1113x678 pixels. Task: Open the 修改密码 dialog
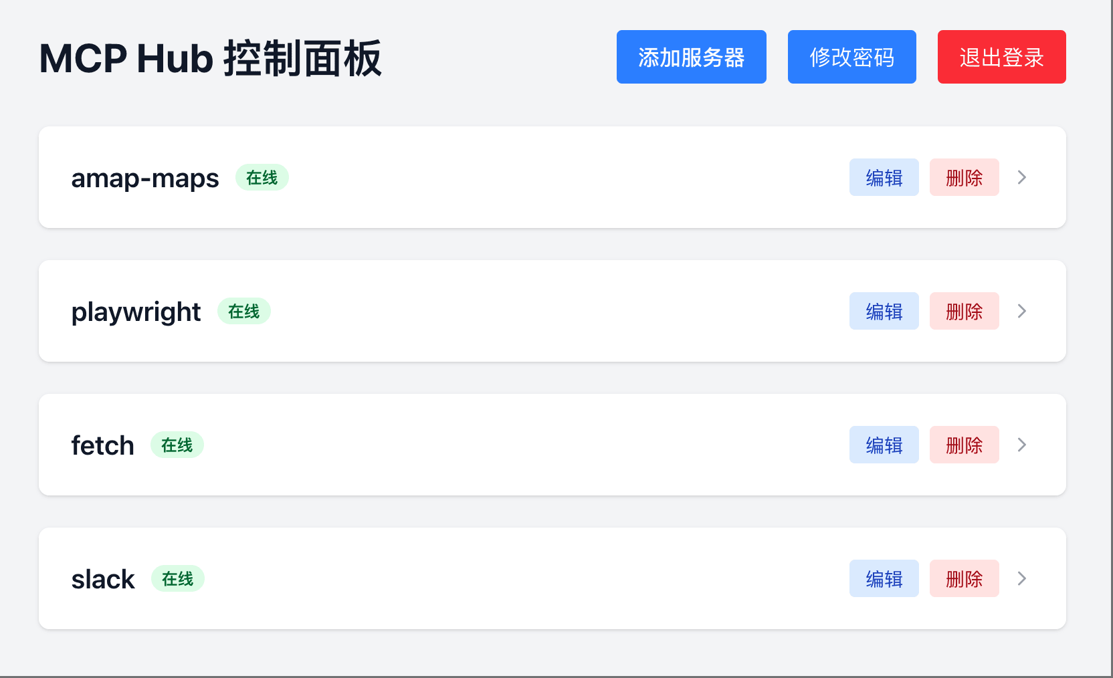[x=851, y=57]
